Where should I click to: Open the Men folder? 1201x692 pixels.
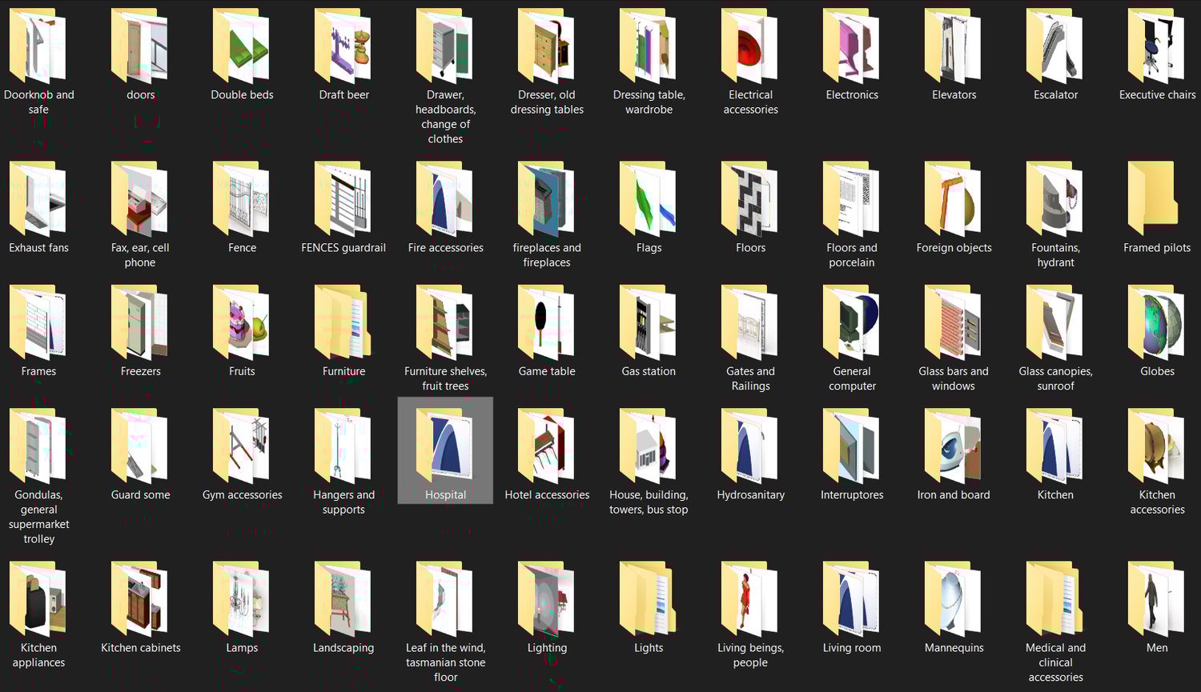pos(1157,598)
